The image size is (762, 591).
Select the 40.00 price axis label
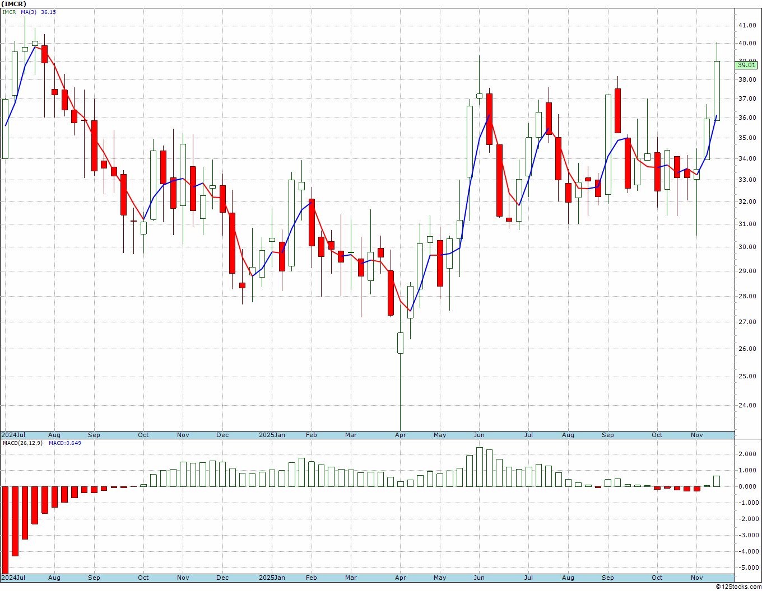coord(746,43)
